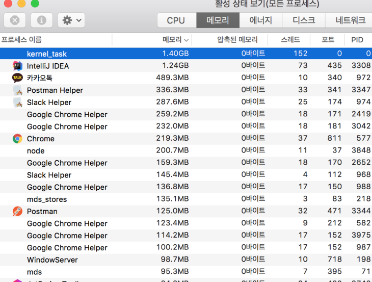Click the IntelliJ IDEA app icon
The height and width of the screenshot is (282, 372).
click(x=17, y=66)
